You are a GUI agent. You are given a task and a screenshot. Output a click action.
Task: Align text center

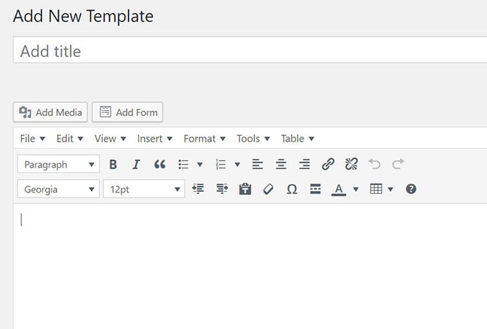(281, 164)
